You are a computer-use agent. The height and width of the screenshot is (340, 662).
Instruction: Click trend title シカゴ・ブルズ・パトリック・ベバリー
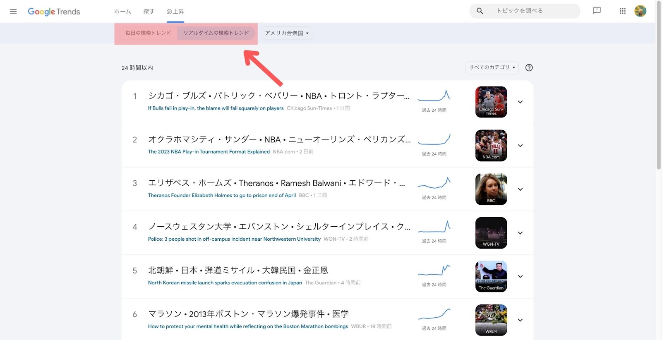point(279,96)
